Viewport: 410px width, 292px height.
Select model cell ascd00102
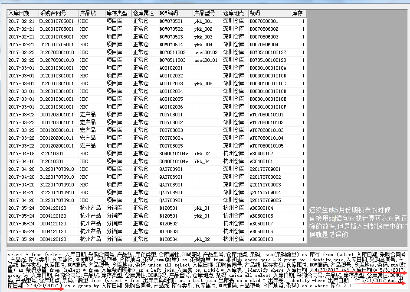tap(207, 52)
